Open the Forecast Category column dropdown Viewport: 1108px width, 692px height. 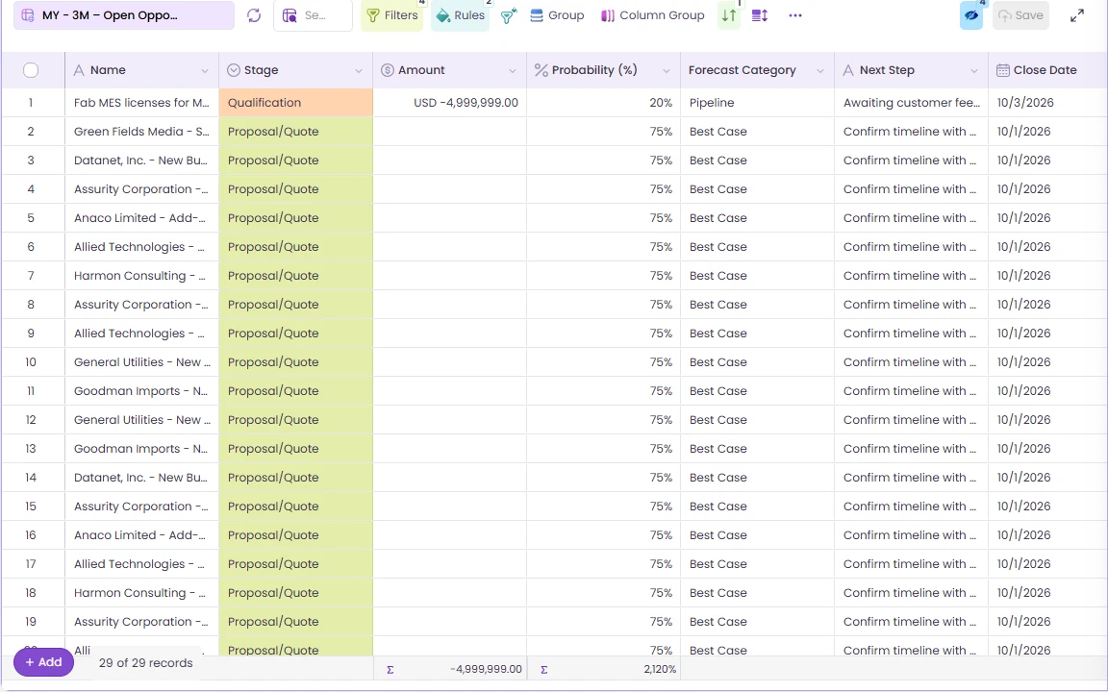point(820,70)
